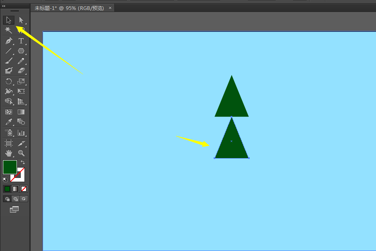Apply Gradient mode button
This screenshot has width=376, height=251.
[15, 189]
